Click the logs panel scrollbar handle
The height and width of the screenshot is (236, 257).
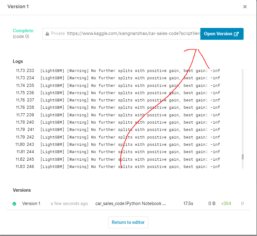(x=242, y=157)
